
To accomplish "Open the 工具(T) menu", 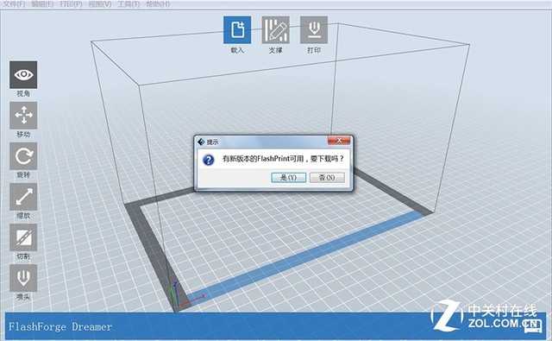I will tap(129, 4).
